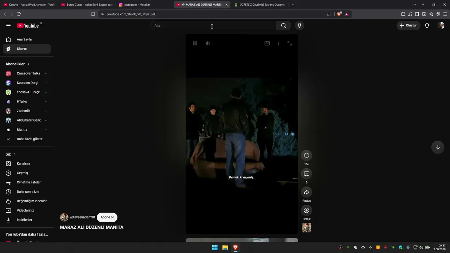
Task: Open Beğendiğim videolar
Action: (x=27, y=201)
